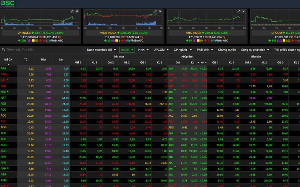The height and width of the screenshot is (187, 300).
Task: Open the CP ngành dropdown
Action: point(183,50)
